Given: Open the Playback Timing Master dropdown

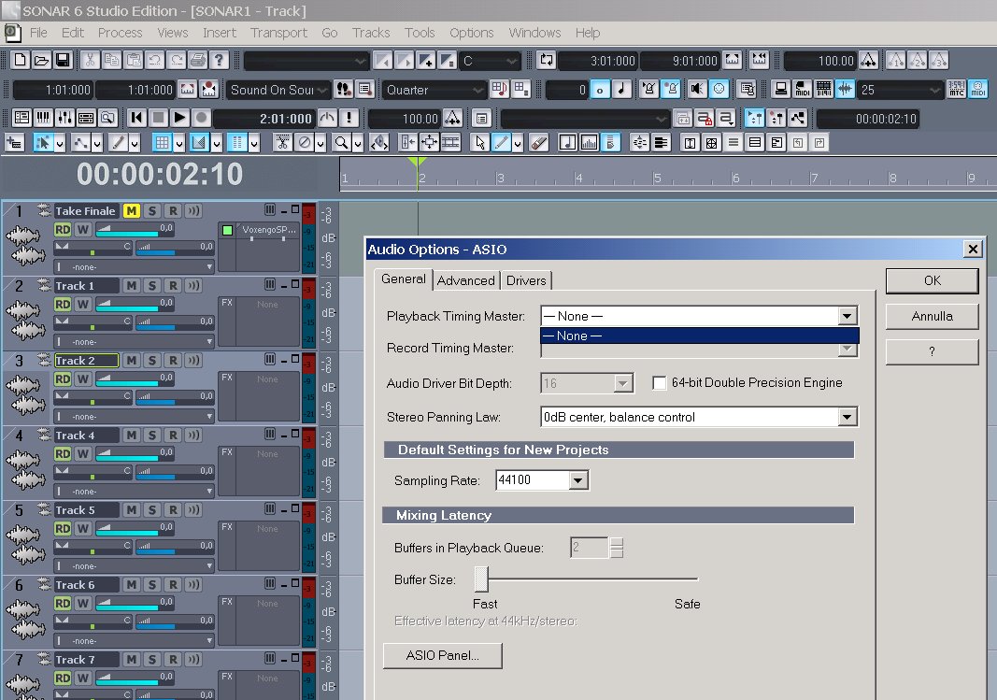Looking at the screenshot, I should coord(847,316).
